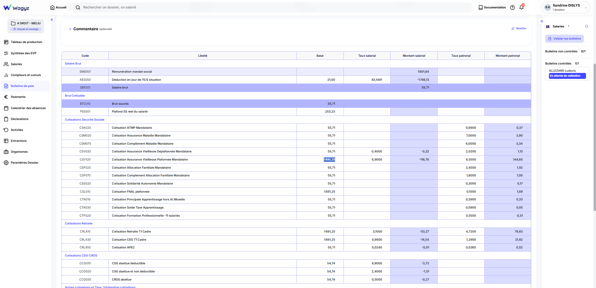Click the help question mark icon
Viewport: 596px width, 288px height.
tap(512, 7)
